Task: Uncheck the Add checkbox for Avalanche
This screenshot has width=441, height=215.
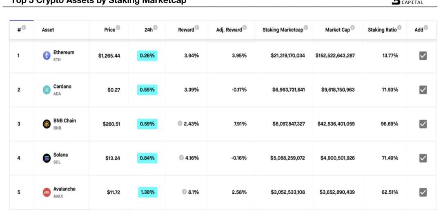Action: pos(423,192)
